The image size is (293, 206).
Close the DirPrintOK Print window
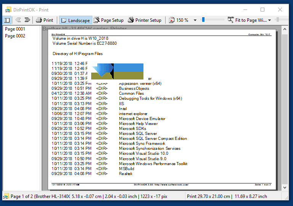(280, 10)
